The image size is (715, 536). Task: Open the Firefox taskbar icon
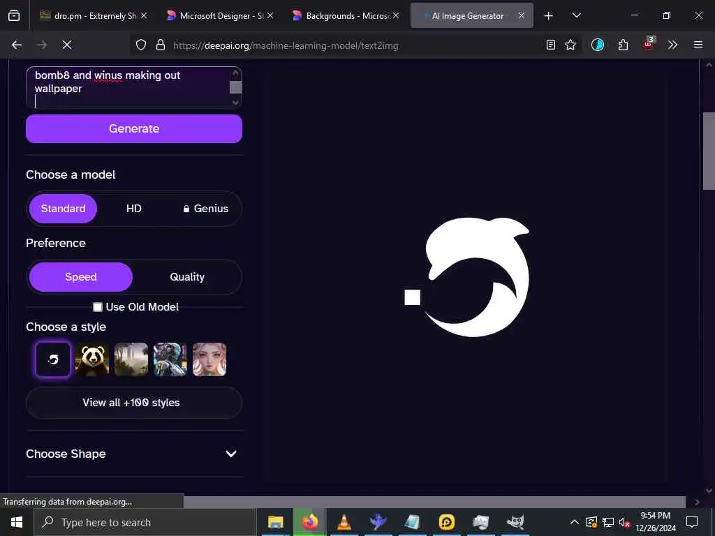tap(309, 522)
